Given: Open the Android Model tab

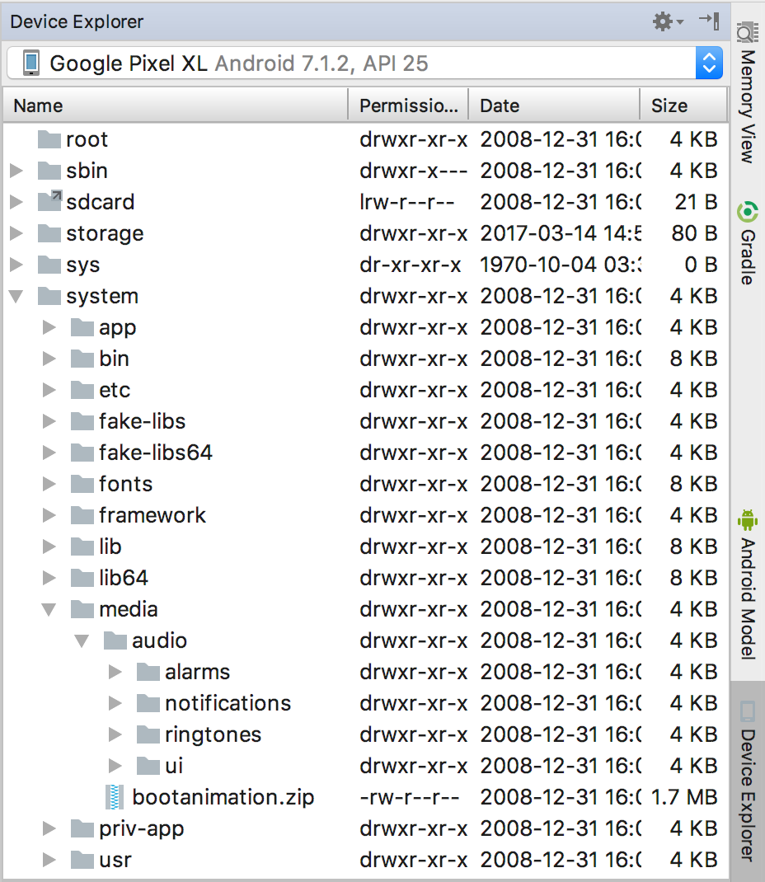Looking at the screenshot, I should pyautogui.click(x=747, y=585).
